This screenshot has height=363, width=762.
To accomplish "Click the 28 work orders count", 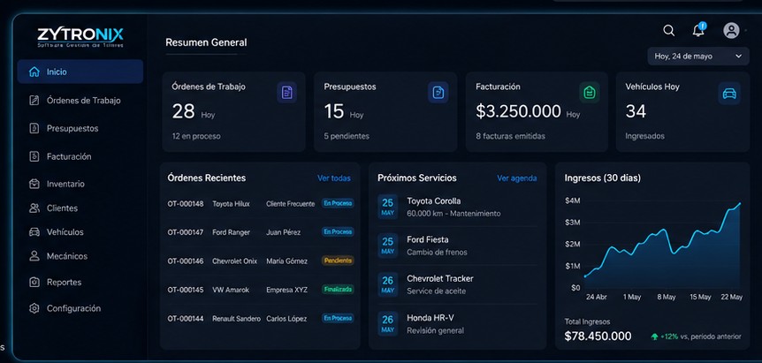I will pyautogui.click(x=183, y=111).
